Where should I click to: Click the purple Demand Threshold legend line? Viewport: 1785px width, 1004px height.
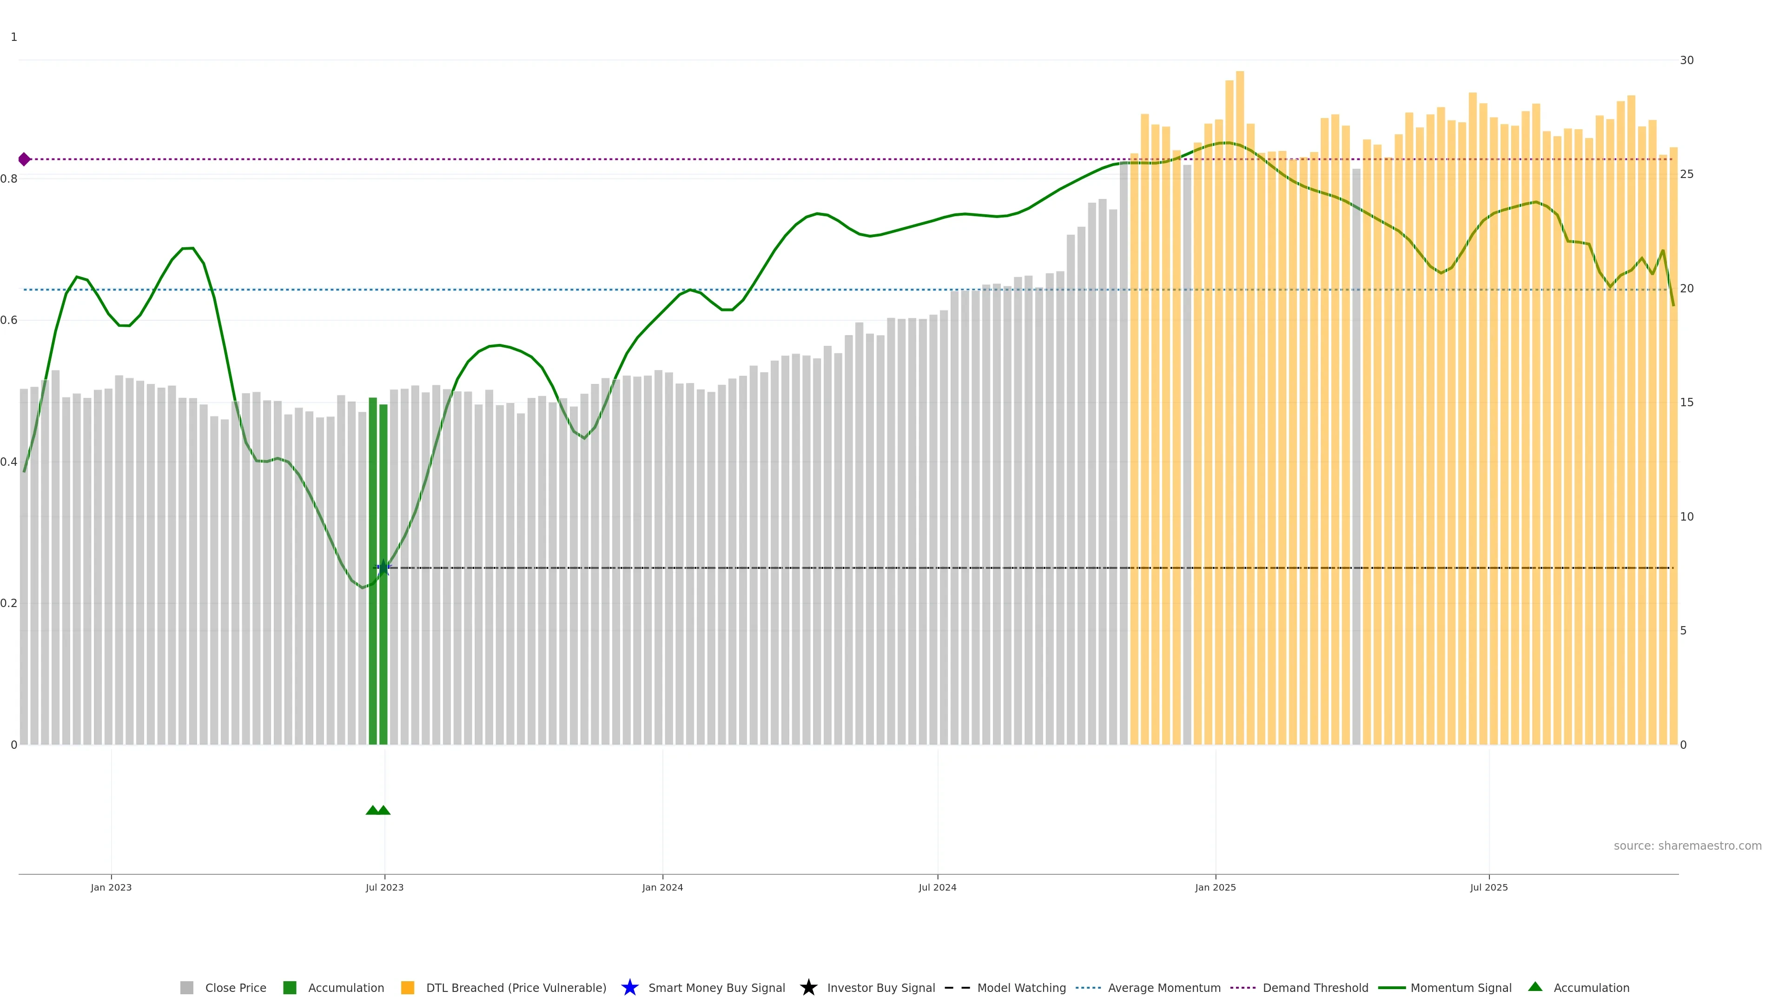point(1243,987)
